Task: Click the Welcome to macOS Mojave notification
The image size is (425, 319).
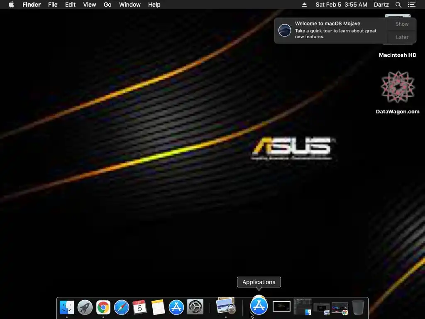Action: pyautogui.click(x=345, y=30)
